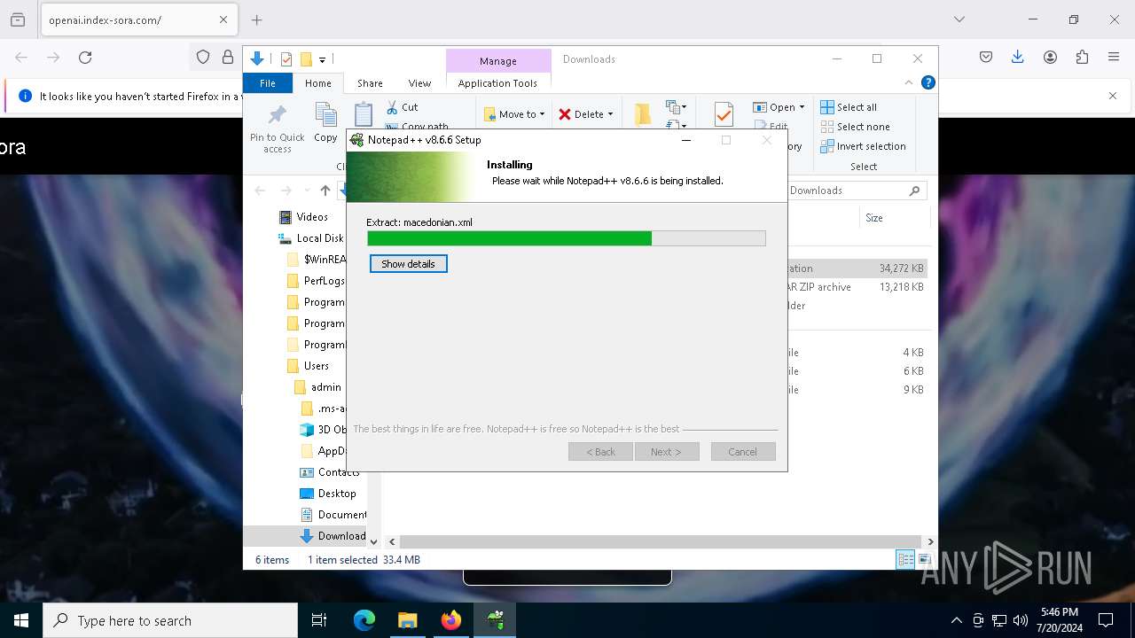Open Firefox list all tabs dropdown

coord(959,19)
